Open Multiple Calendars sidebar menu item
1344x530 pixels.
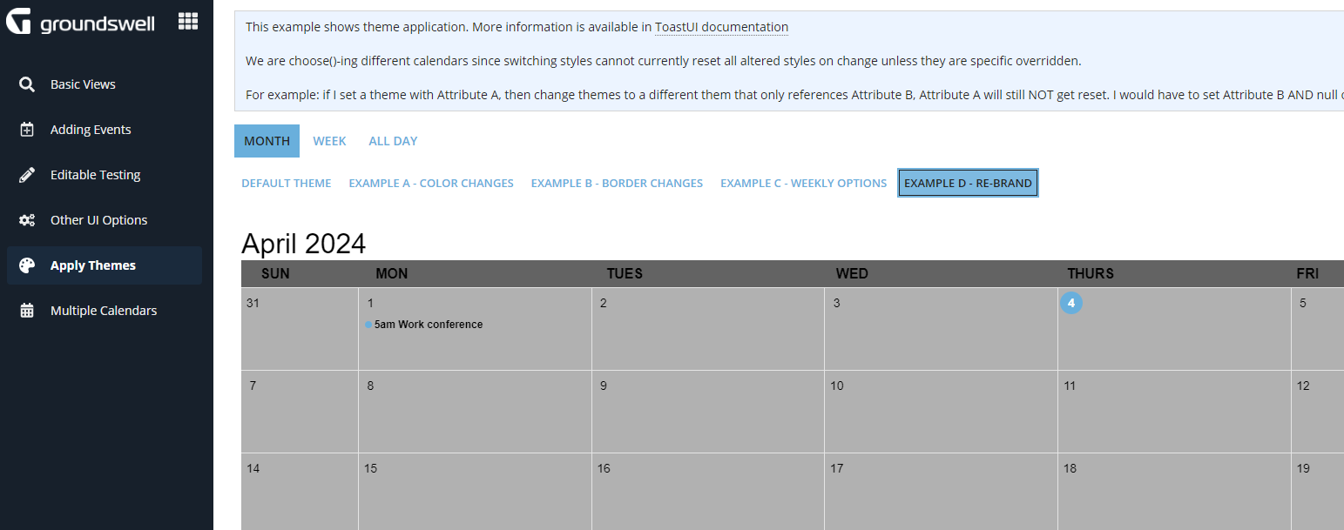105,311
